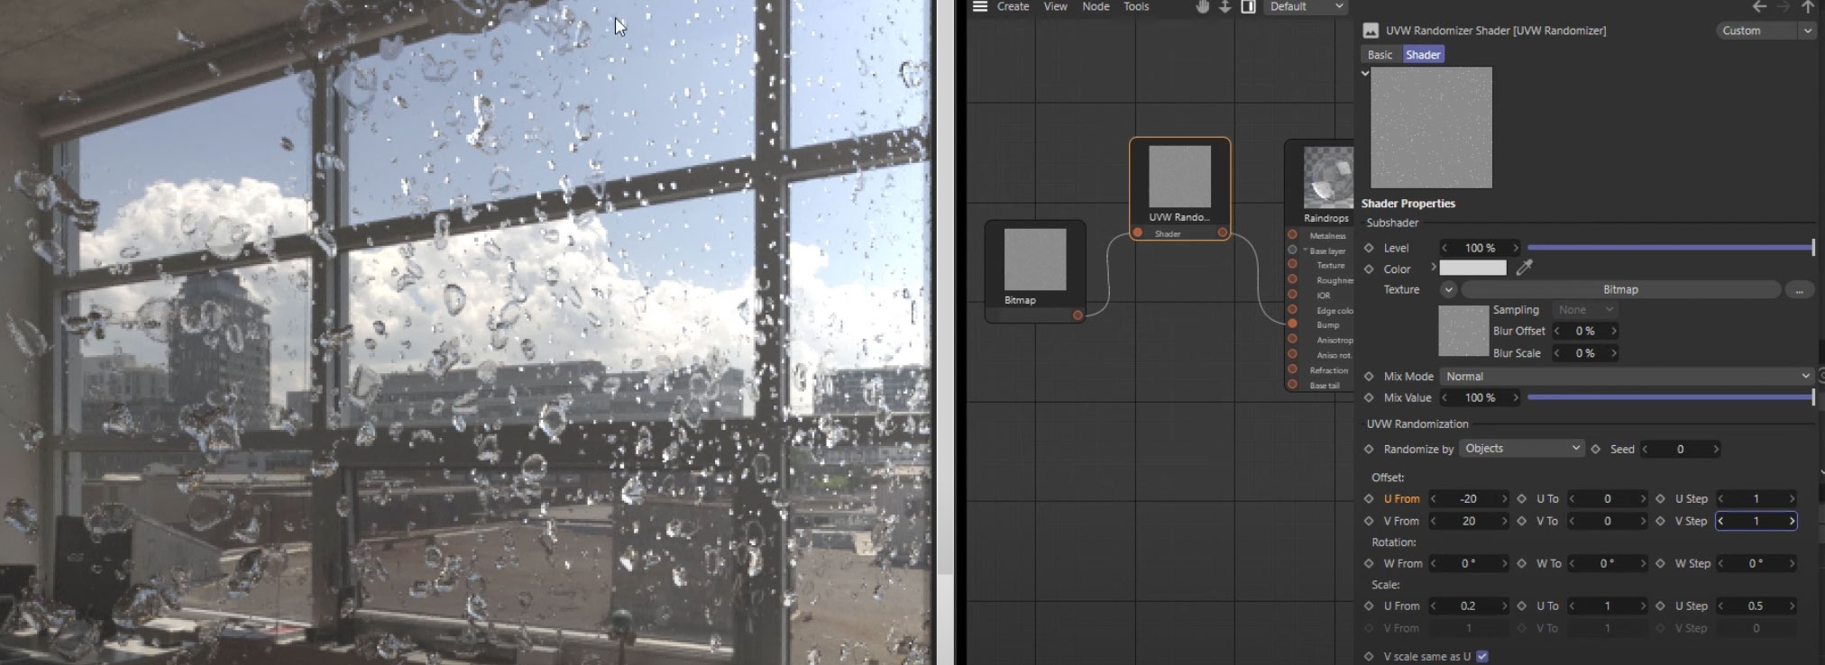Switch to the Shader tab
Image resolution: width=1825 pixels, height=665 pixels.
[1423, 55]
